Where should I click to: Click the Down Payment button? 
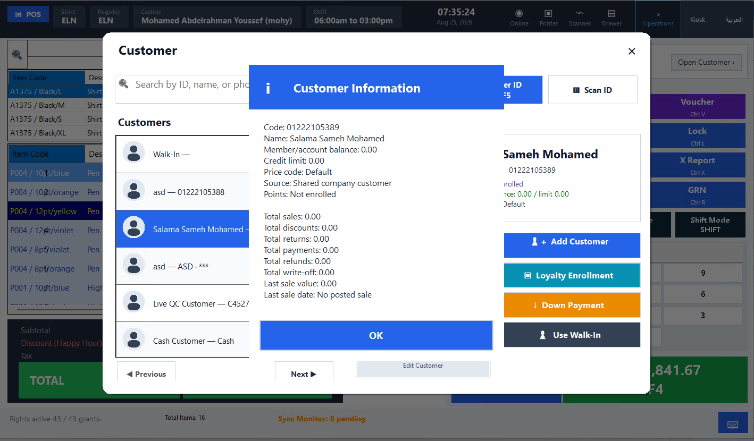click(x=572, y=305)
